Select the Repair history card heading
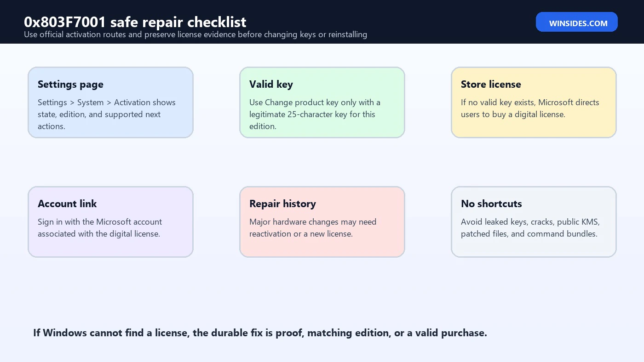 pos(282,204)
